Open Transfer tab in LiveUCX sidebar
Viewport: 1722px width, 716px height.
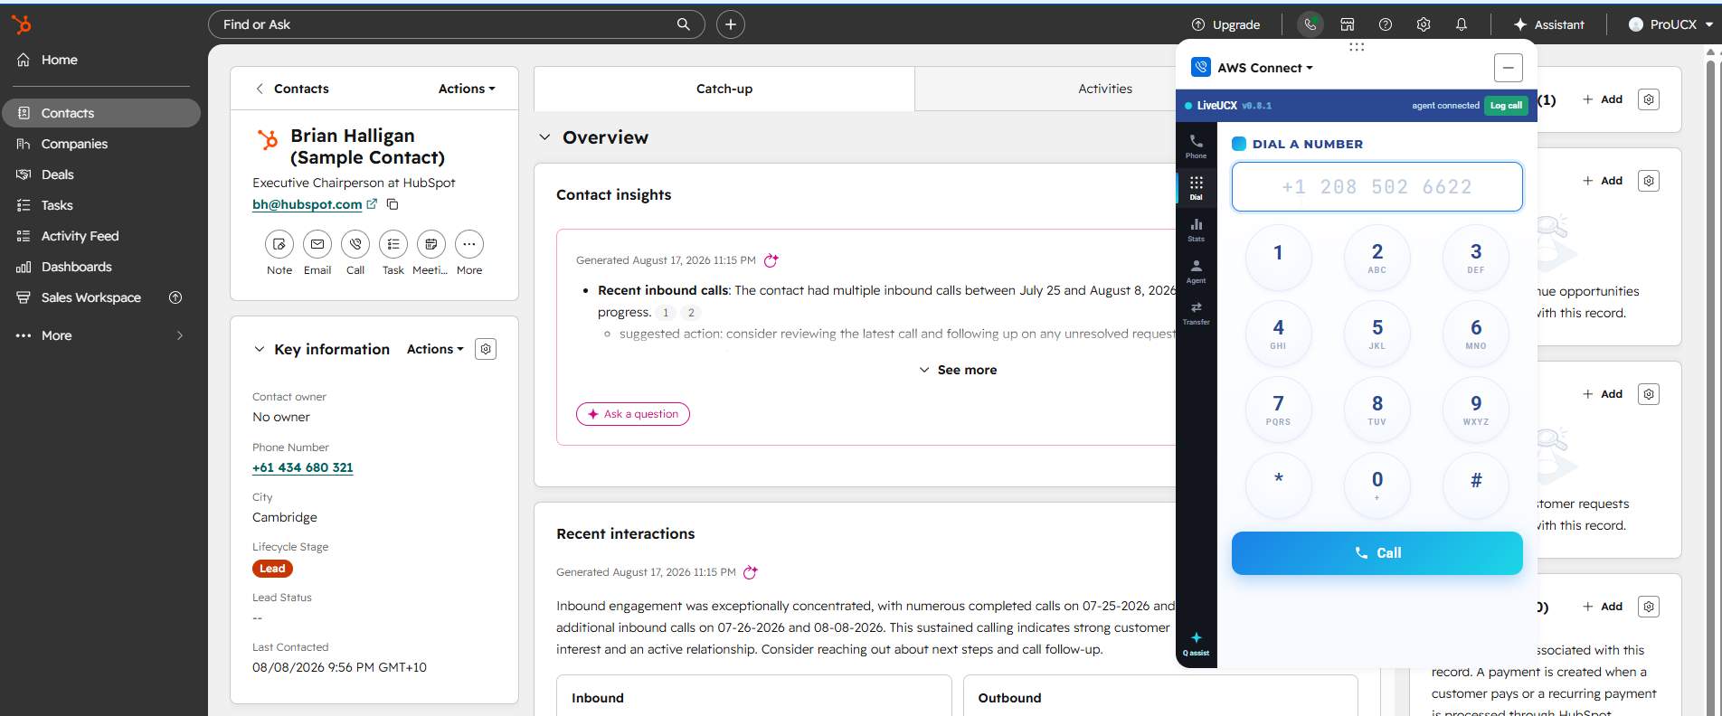pos(1196,312)
